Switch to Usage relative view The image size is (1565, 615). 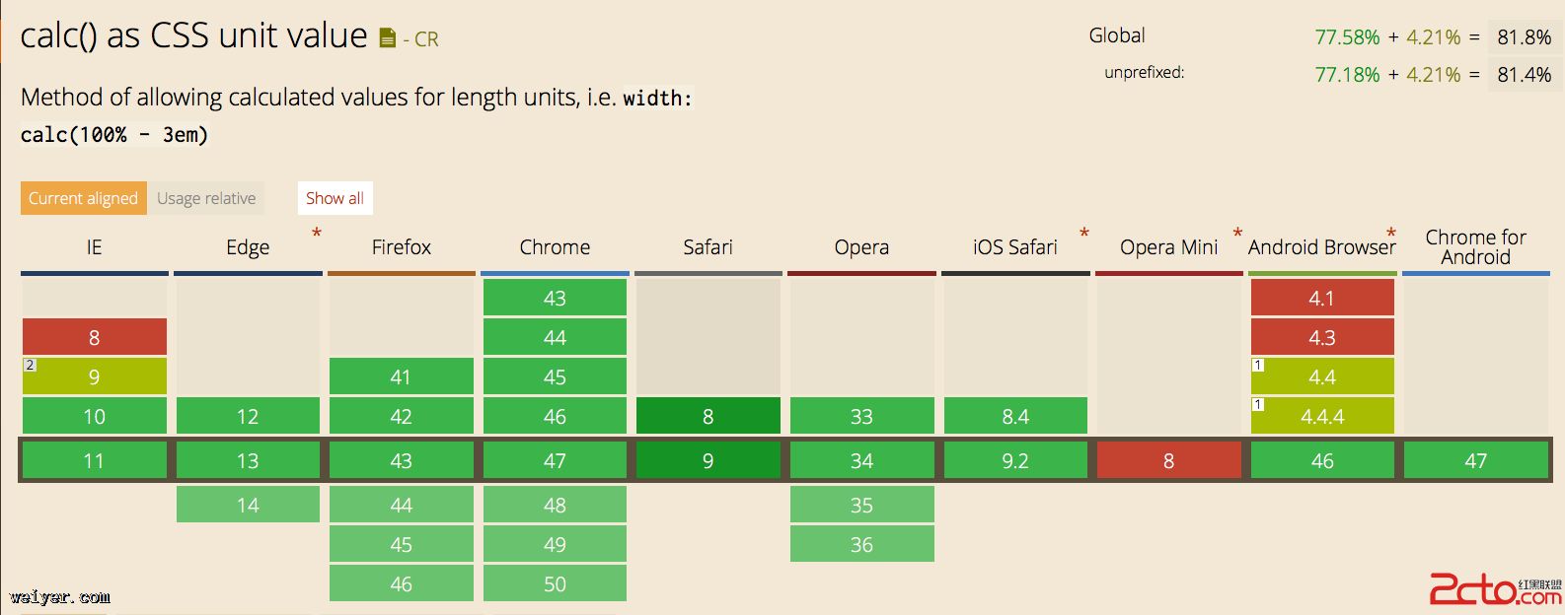point(206,198)
